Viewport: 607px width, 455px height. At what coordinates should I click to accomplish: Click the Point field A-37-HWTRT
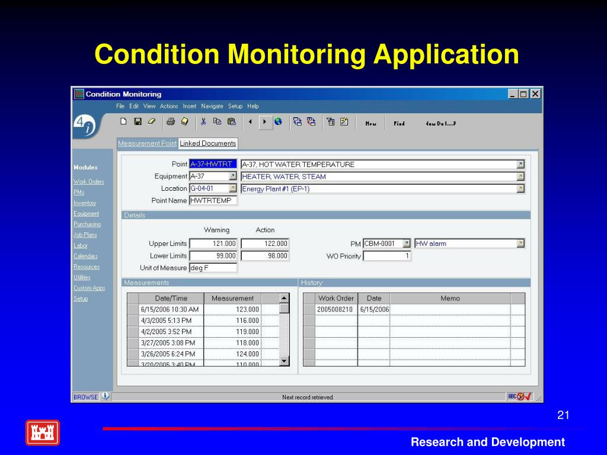pos(213,164)
